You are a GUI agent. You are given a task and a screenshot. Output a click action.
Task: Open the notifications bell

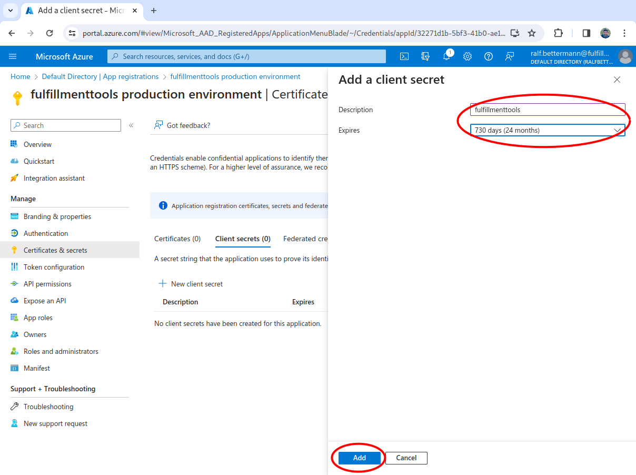[446, 56]
